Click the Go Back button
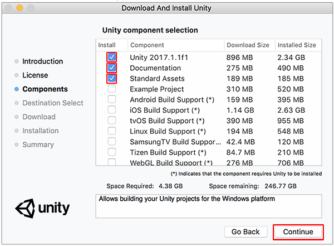Image resolution: width=334 pixels, height=246 pixels. pyautogui.click(x=246, y=231)
